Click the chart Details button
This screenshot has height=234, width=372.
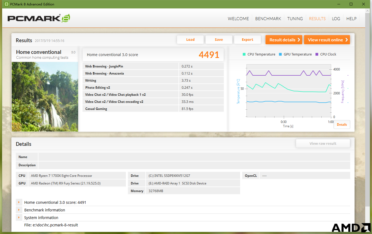coord(342,125)
